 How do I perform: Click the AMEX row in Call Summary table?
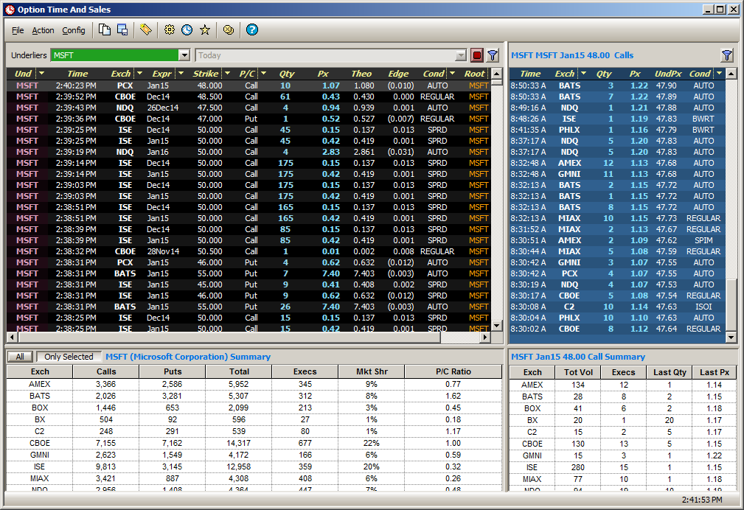click(623, 385)
